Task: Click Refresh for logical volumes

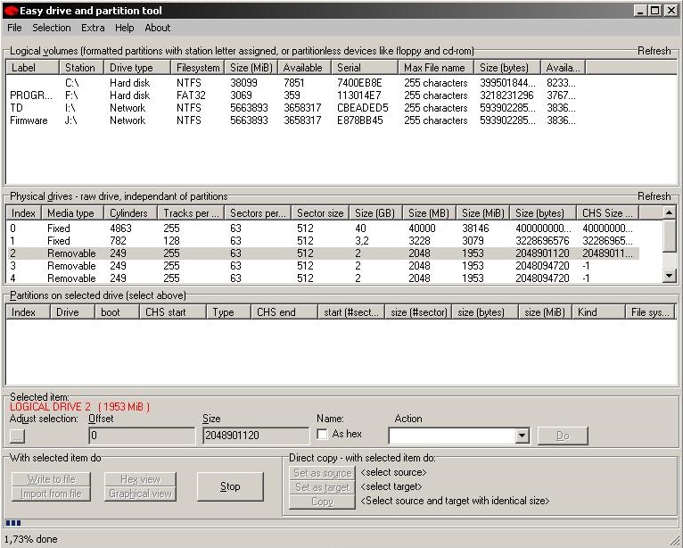Action: click(654, 51)
